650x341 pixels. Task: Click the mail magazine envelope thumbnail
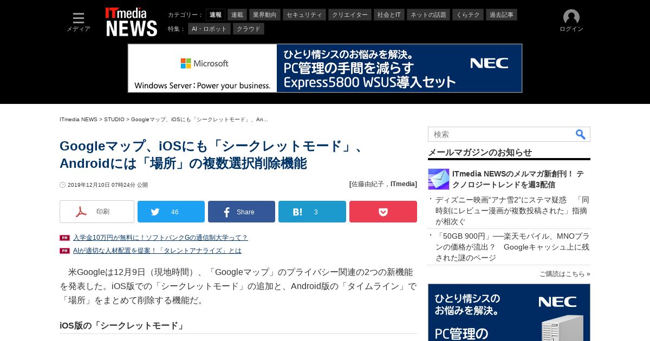tap(439, 179)
